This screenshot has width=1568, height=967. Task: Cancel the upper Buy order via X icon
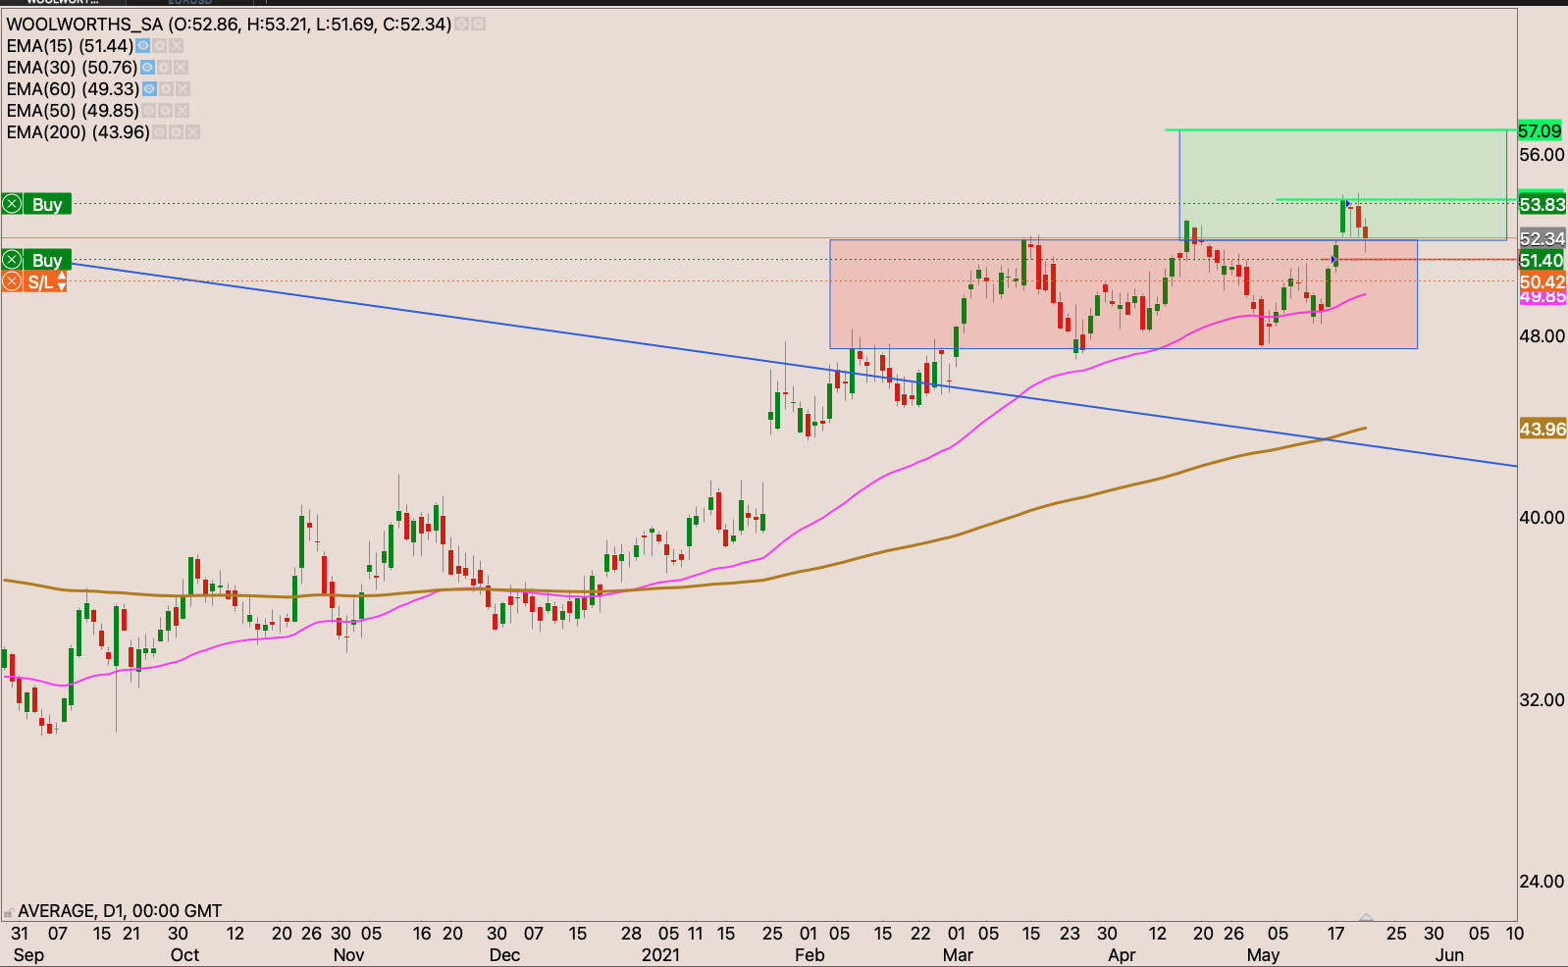12,204
